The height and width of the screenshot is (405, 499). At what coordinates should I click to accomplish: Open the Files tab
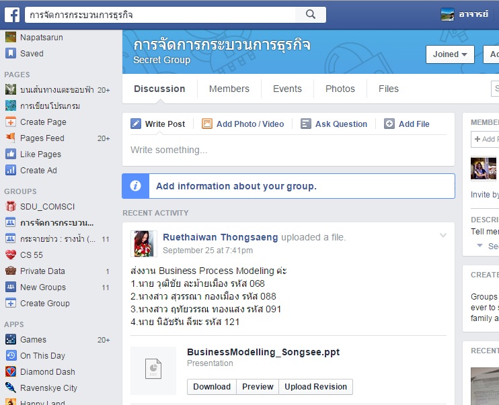click(x=388, y=89)
